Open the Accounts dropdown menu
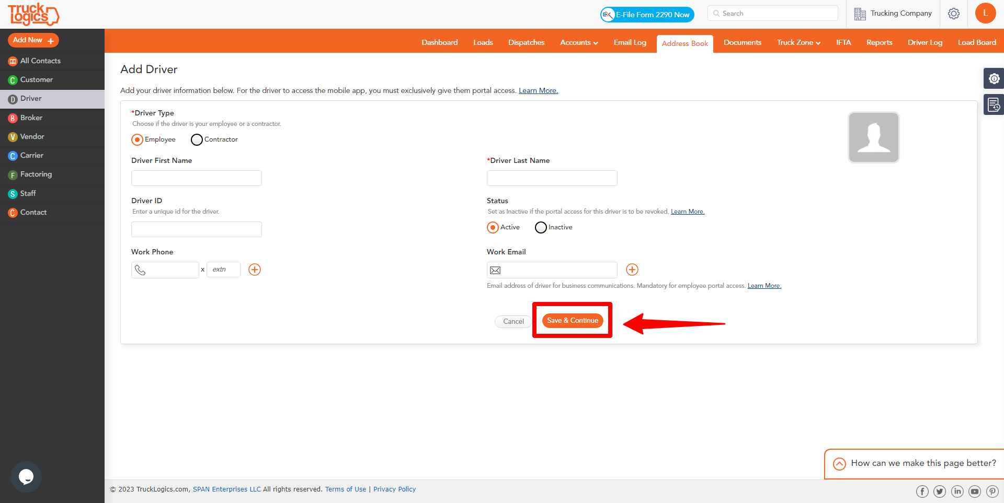1004x503 pixels. pyautogui.click(x=578, y=42)
